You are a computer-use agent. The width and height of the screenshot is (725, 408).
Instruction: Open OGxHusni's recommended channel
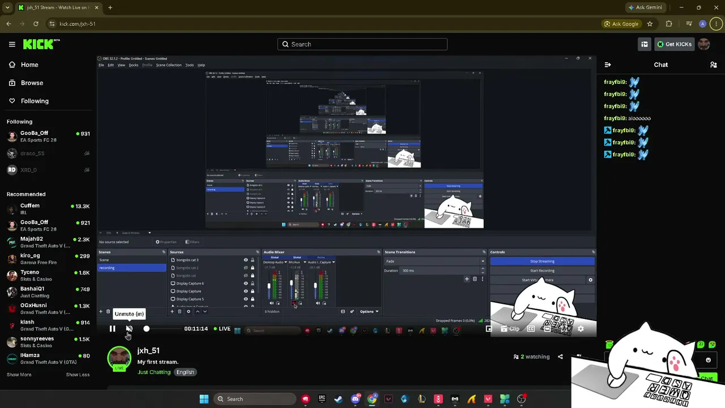[x=48, y=308]
